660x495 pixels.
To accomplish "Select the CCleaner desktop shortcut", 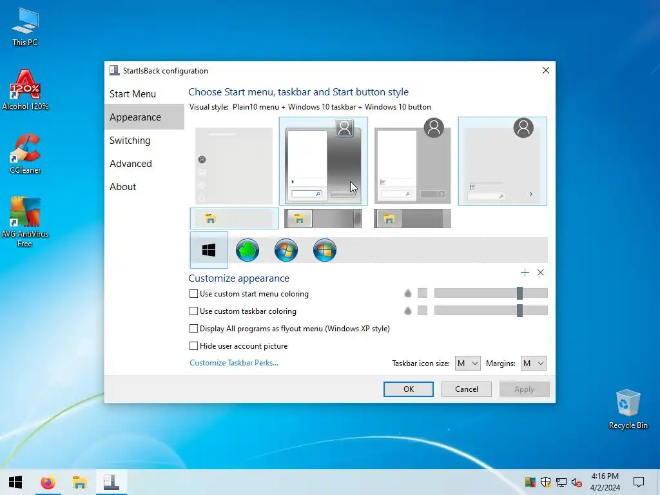I will coord(25,153).
